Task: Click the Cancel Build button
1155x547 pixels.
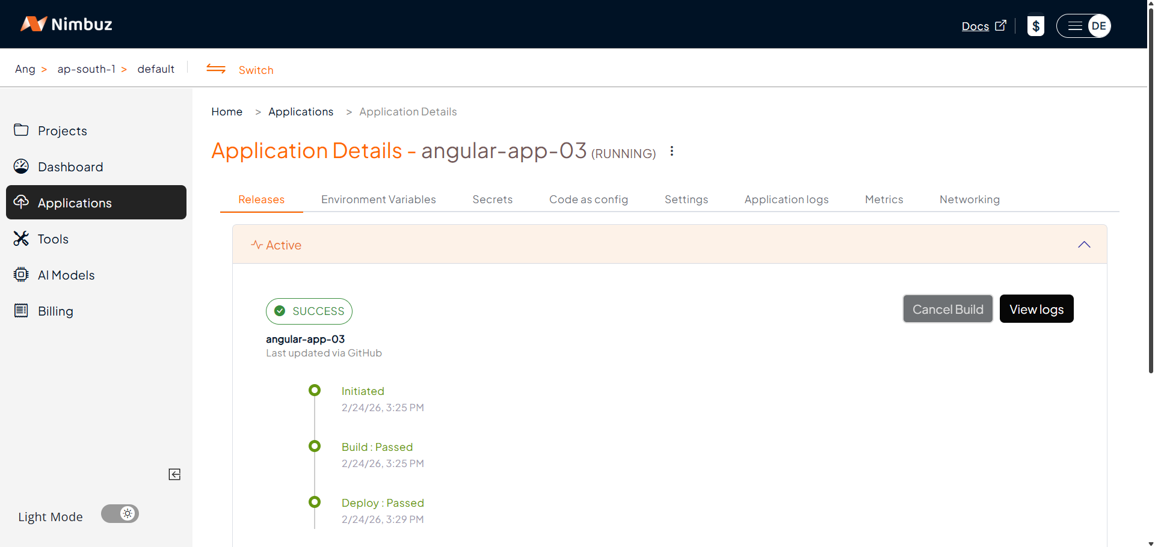Action: (947, 309)
